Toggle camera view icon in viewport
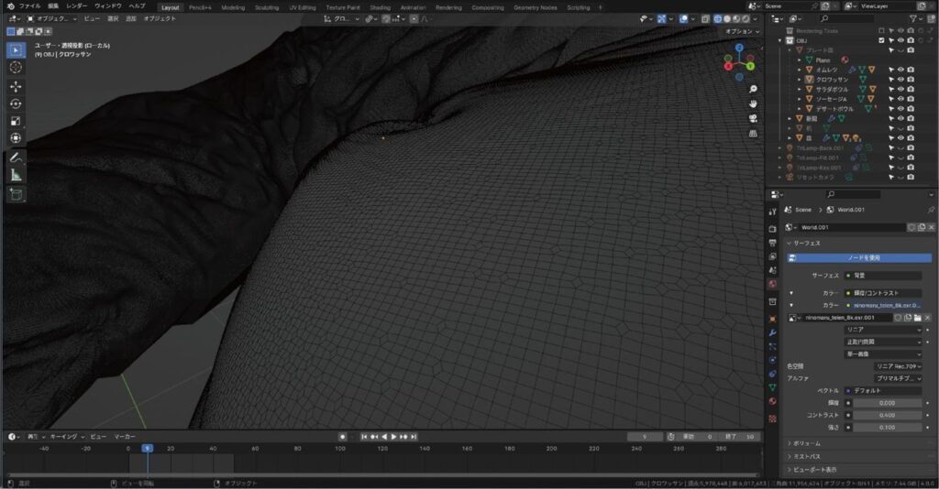Image resolution: width=939 pixels, height=489 pixels. pos(753,118)
